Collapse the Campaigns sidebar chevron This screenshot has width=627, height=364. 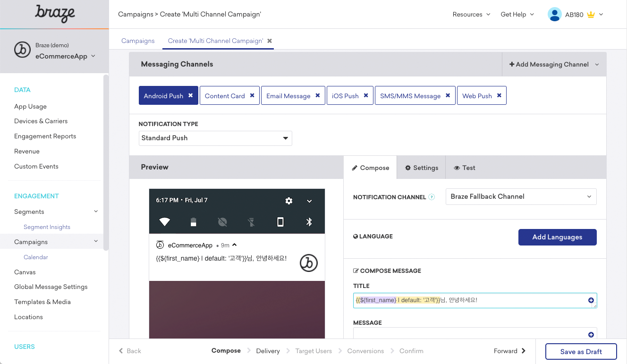tap(96, 242)
